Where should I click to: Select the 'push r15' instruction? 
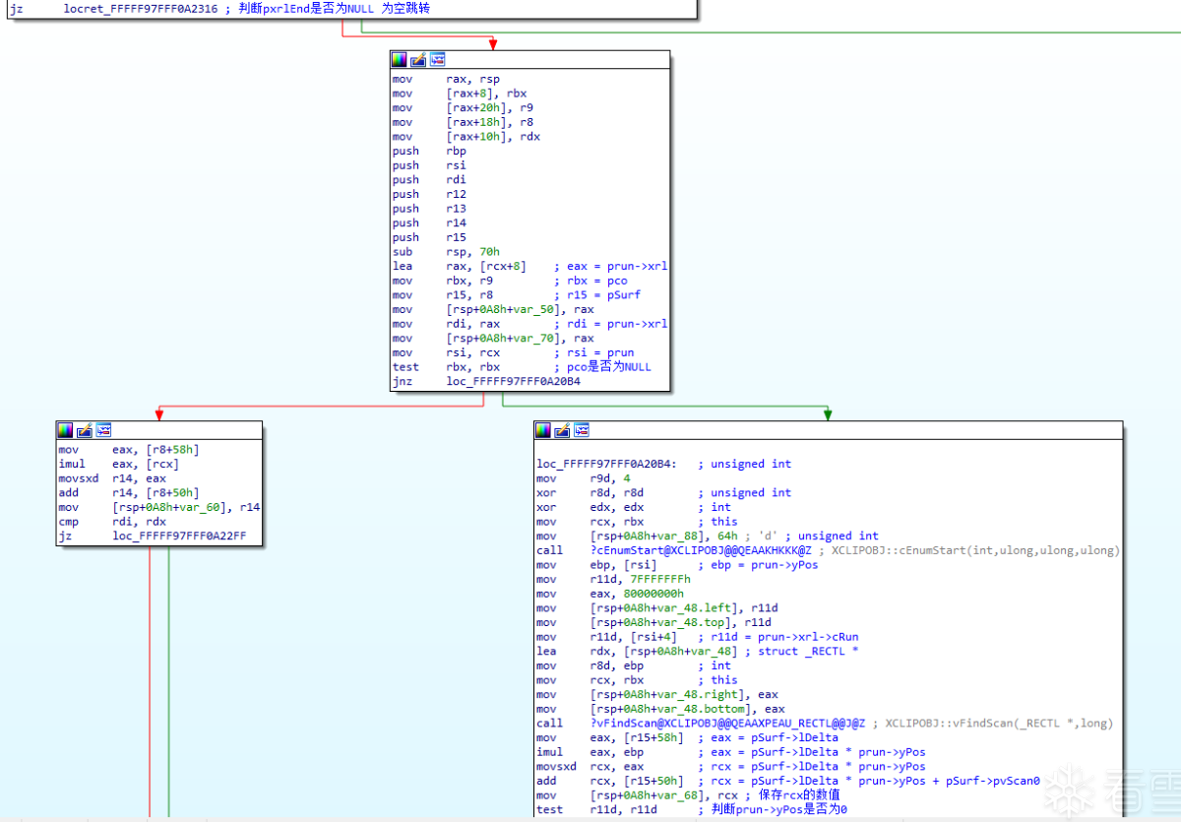point(429,237)
